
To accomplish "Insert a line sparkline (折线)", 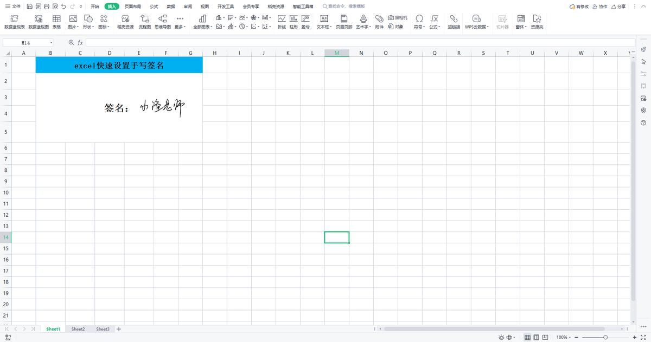I will 282,22.
